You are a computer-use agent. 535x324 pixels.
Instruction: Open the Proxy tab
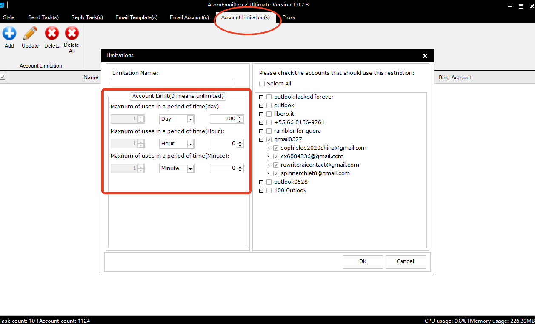289,17
